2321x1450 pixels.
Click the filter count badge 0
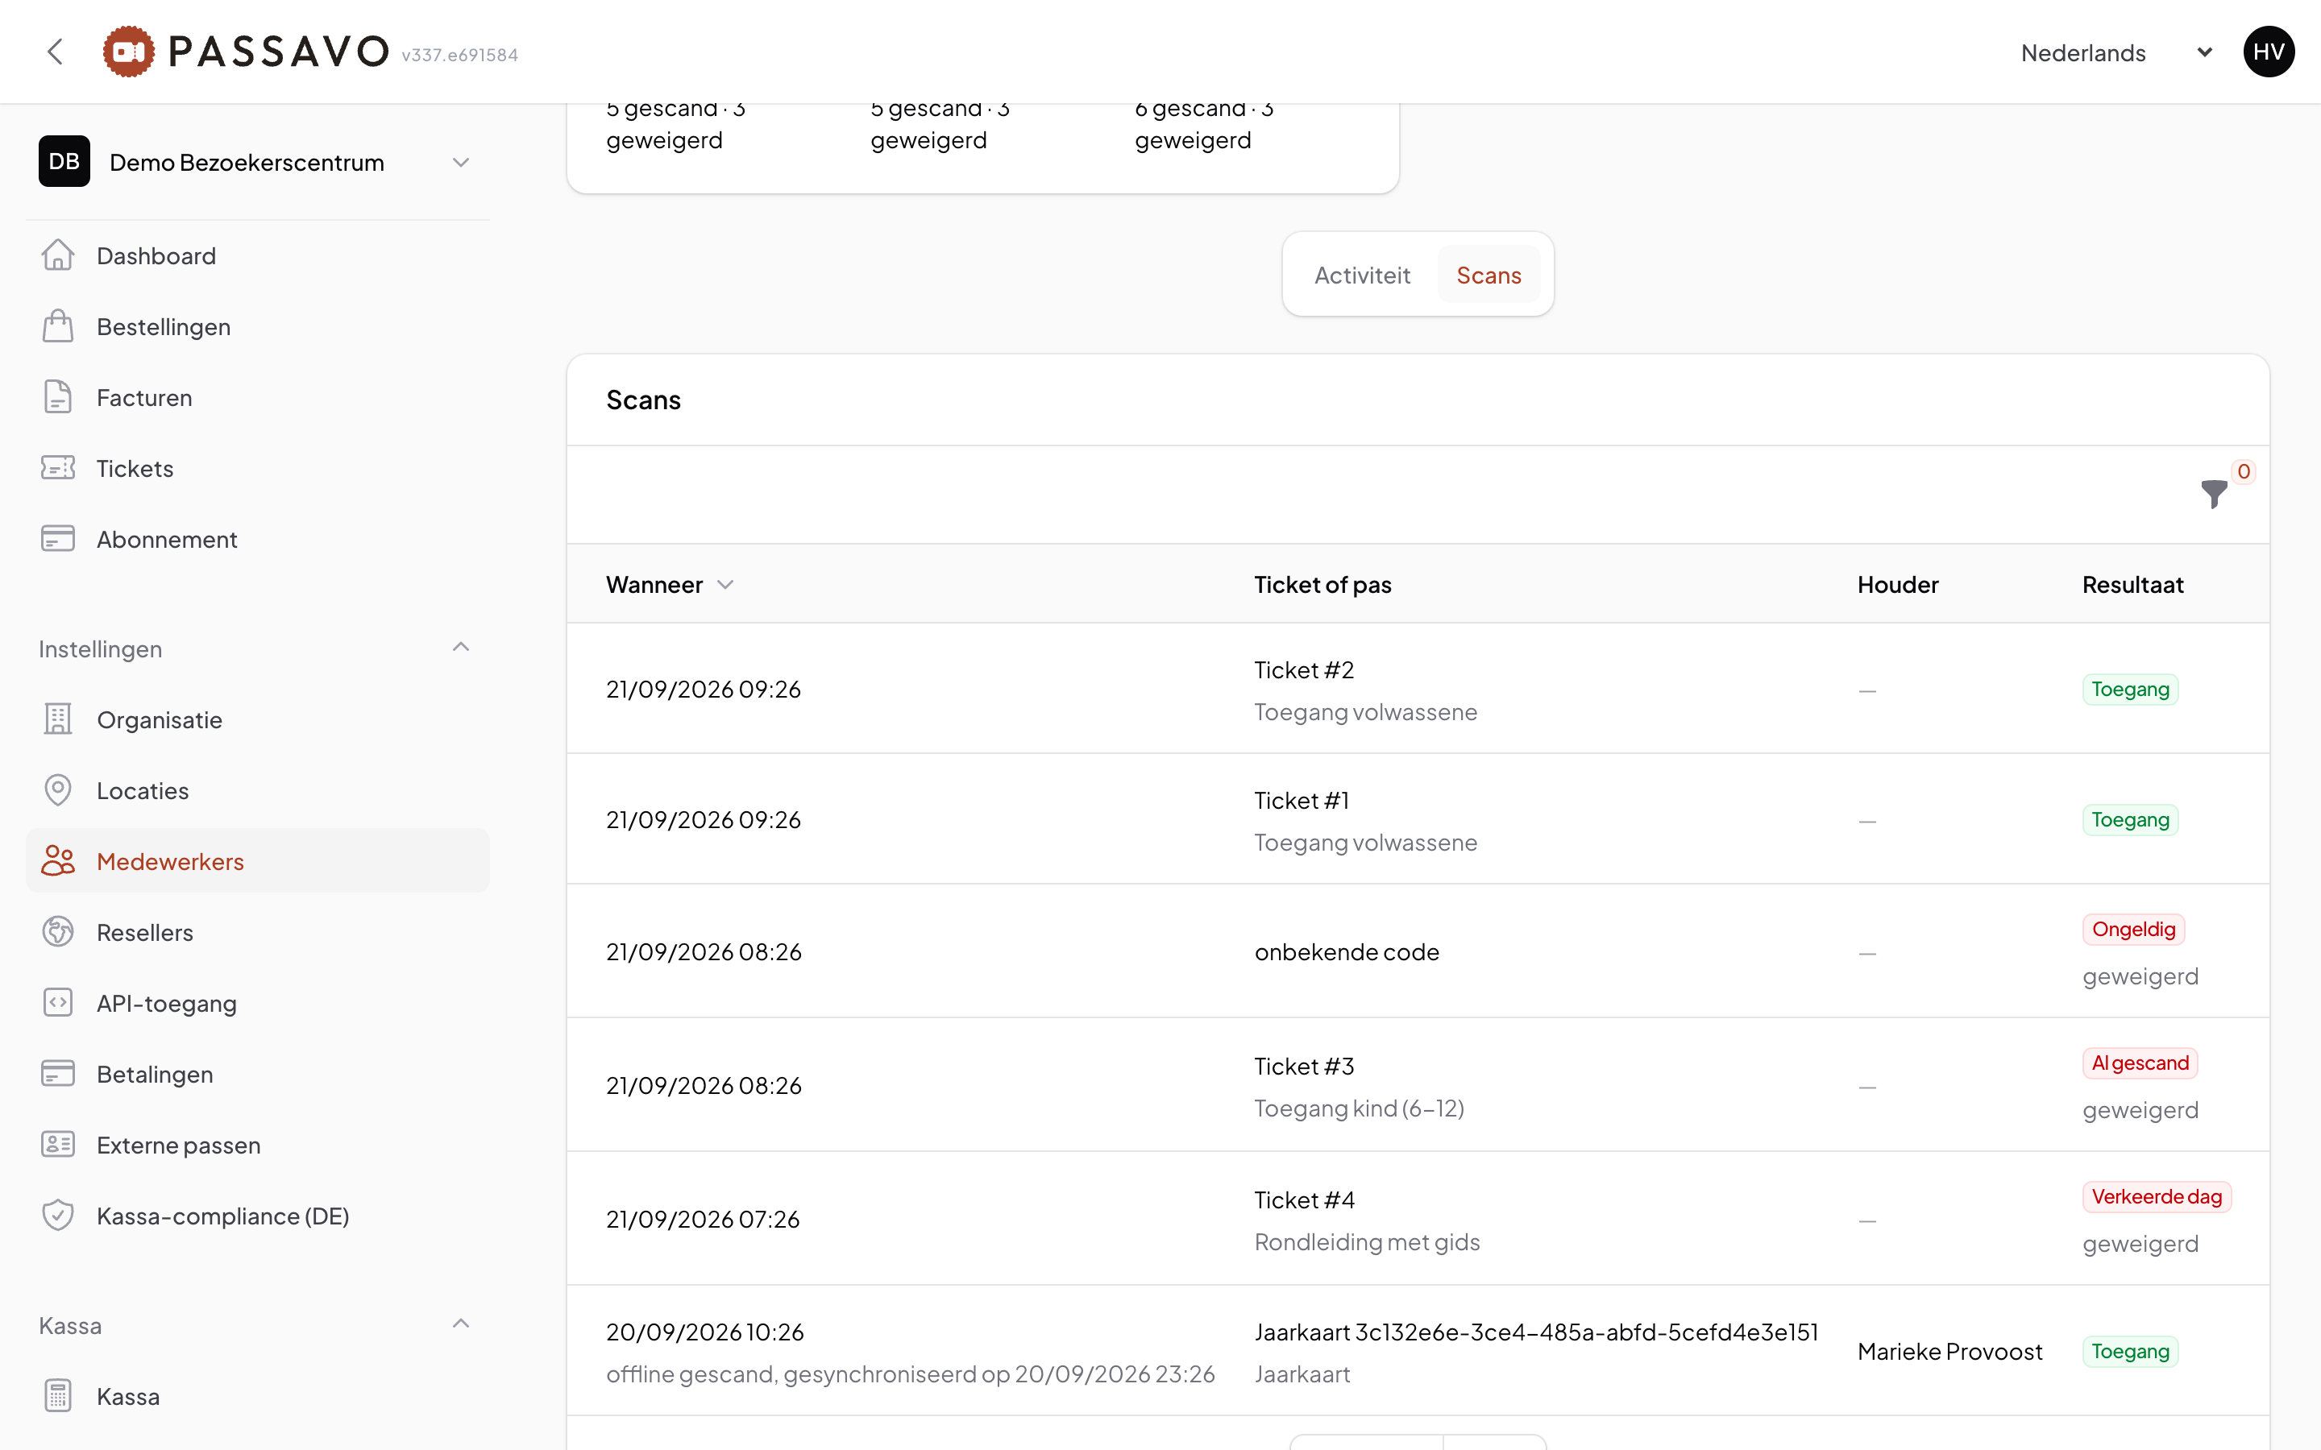point(2244,472)
